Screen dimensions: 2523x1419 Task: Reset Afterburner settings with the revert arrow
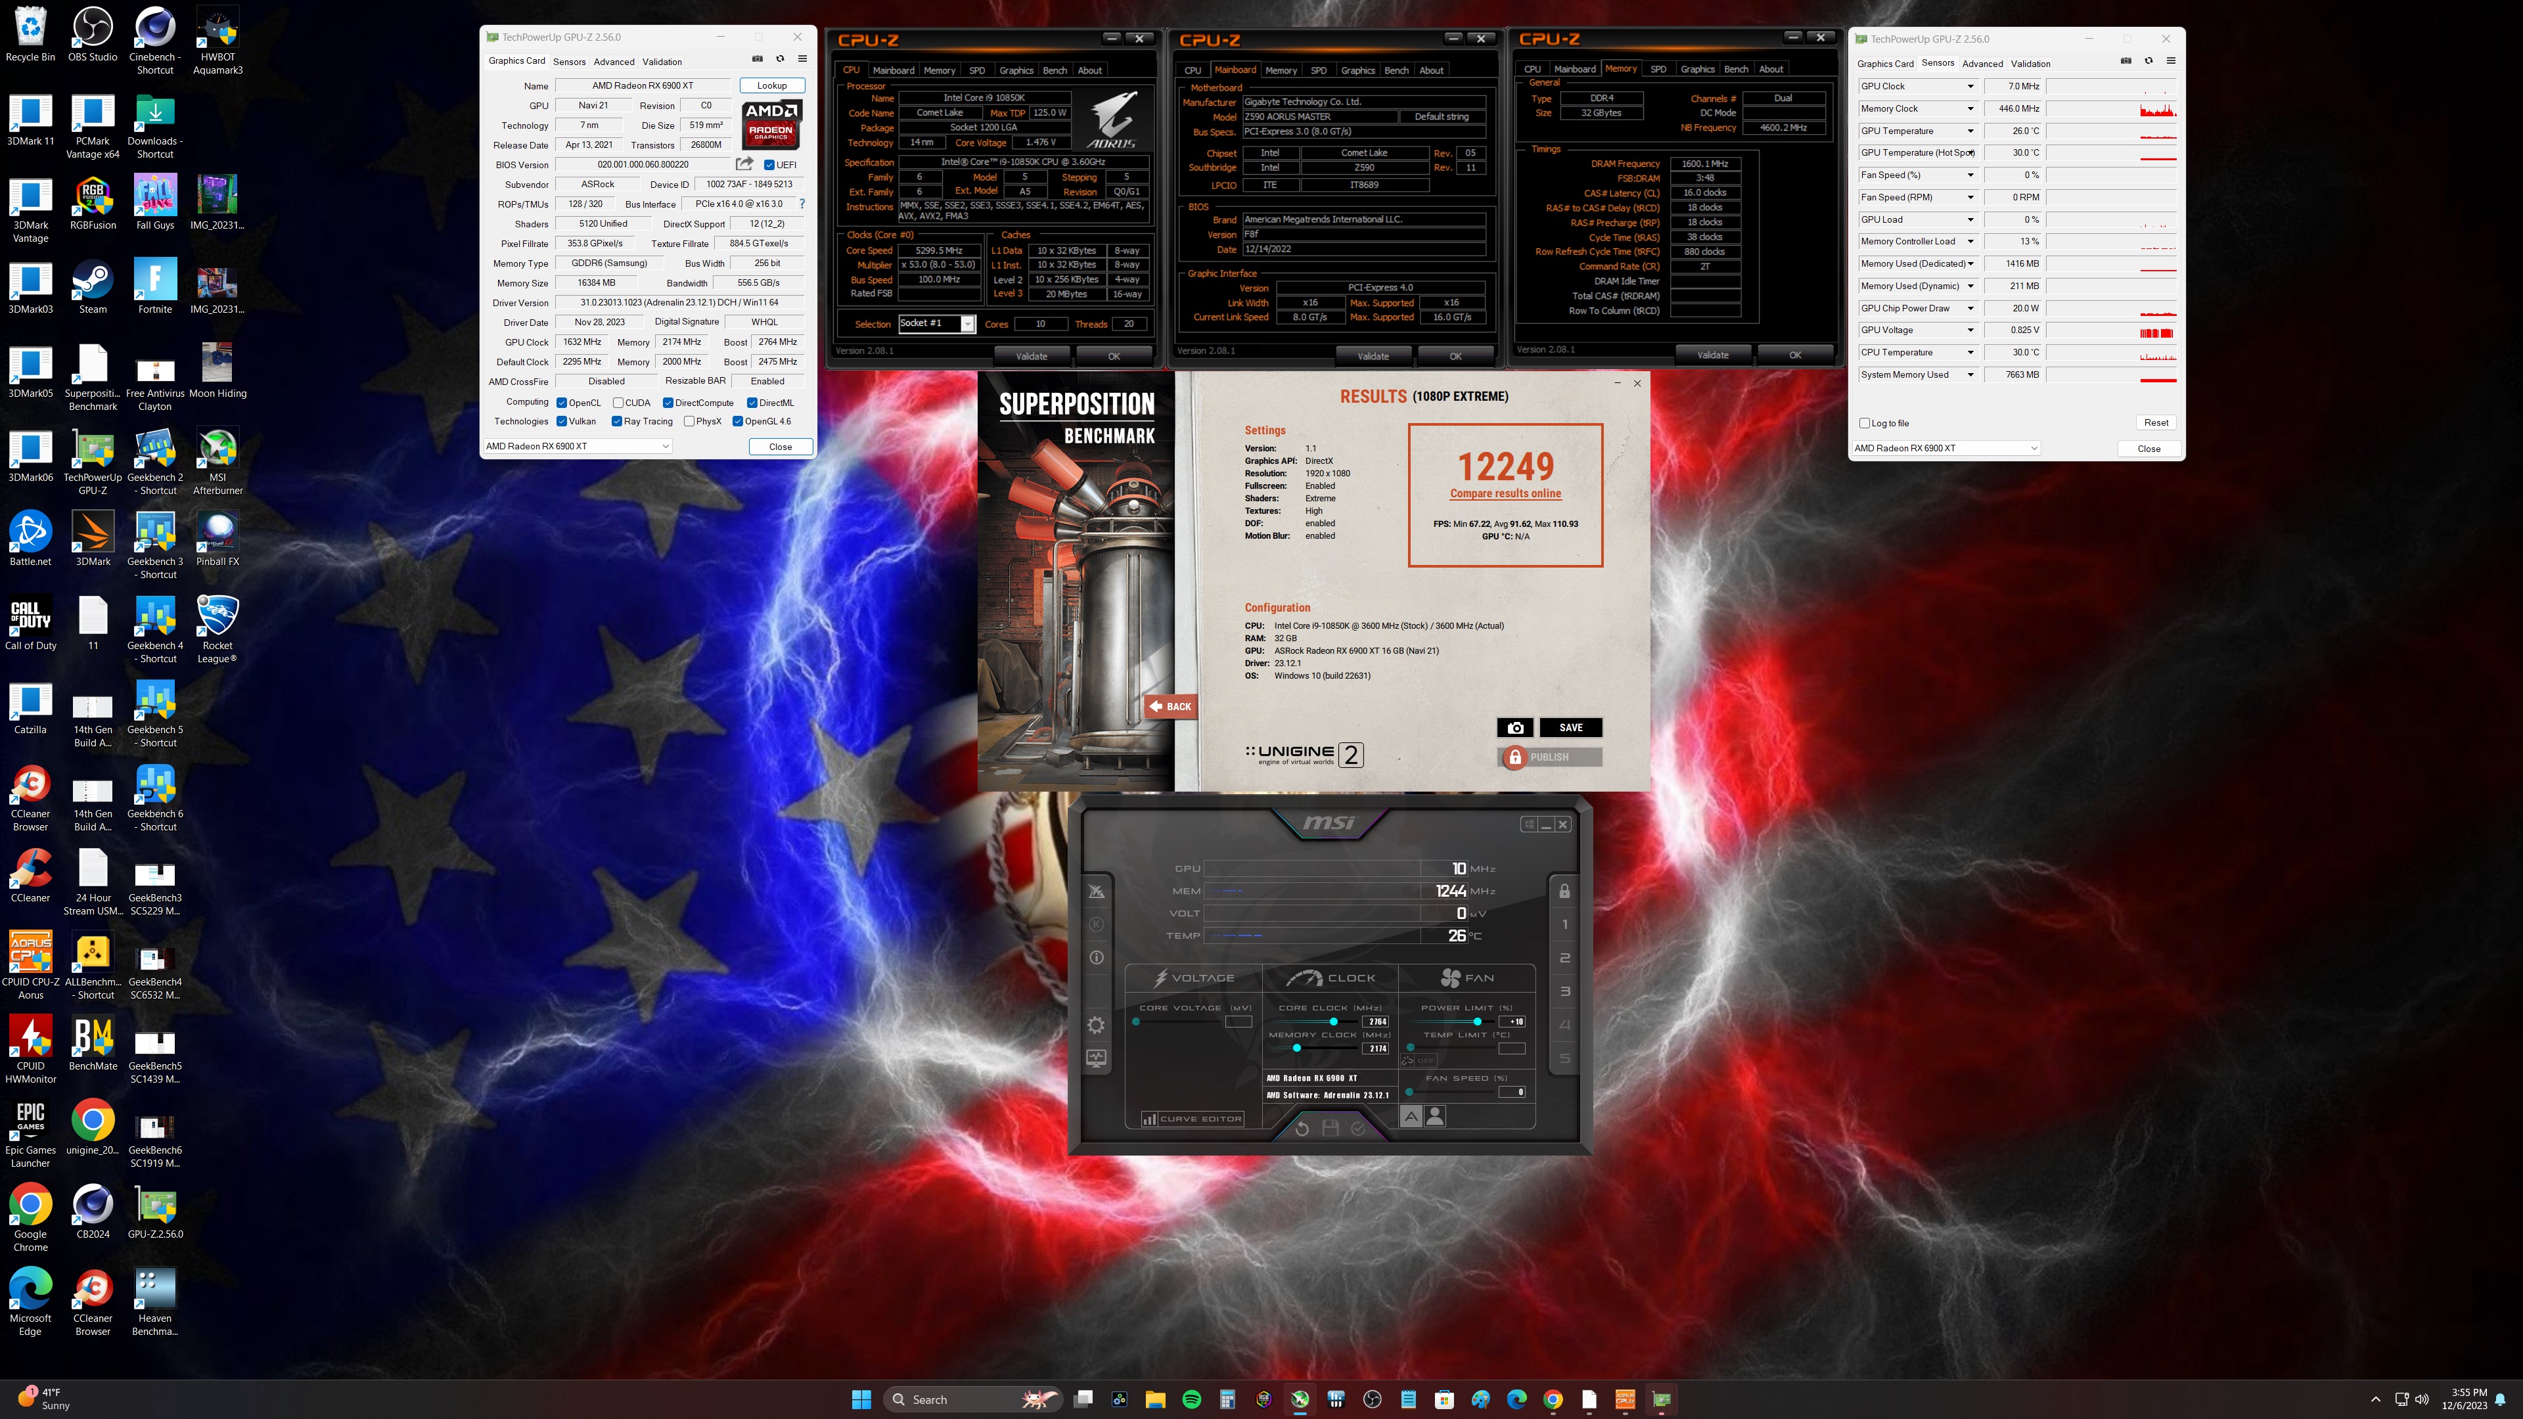click(x=1302, y=1128)
